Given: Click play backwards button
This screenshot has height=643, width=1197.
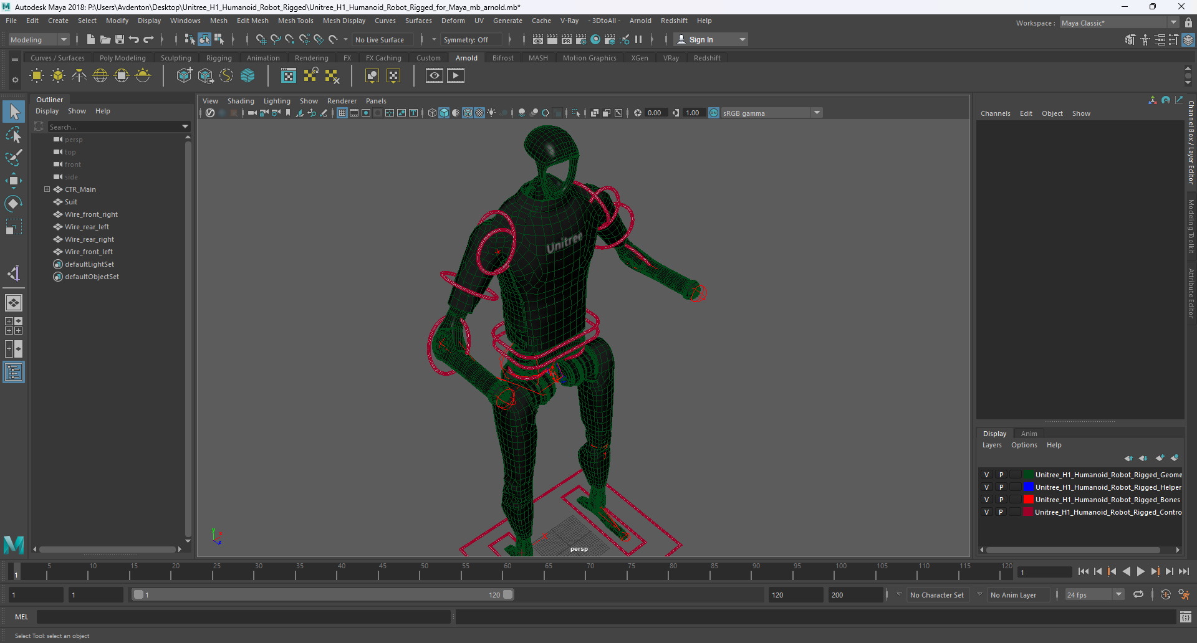Looking at the screenshot, I should tap(1126, 571).
